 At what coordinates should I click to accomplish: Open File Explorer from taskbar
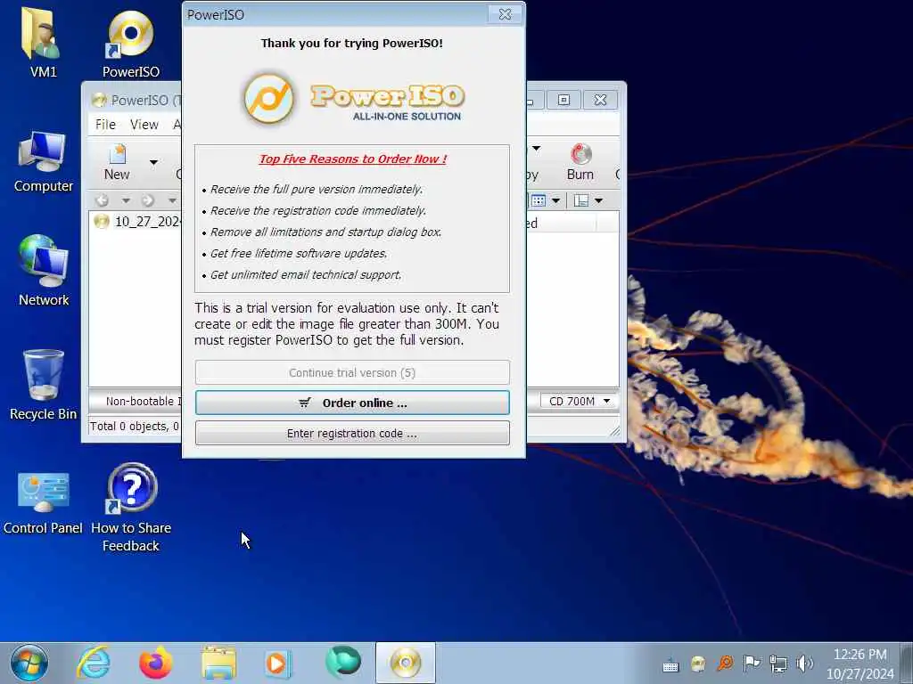218,663
